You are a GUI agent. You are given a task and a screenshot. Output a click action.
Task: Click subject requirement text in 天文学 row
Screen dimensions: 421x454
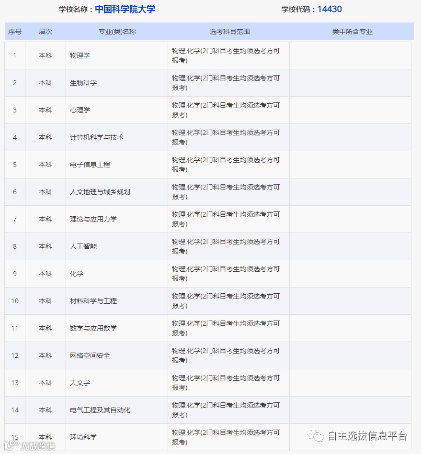click(226, 383)
